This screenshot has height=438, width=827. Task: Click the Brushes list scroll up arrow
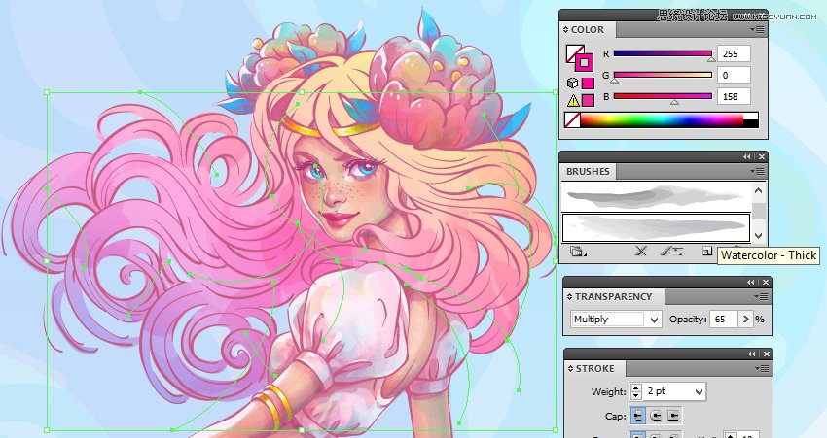point(759,190)
